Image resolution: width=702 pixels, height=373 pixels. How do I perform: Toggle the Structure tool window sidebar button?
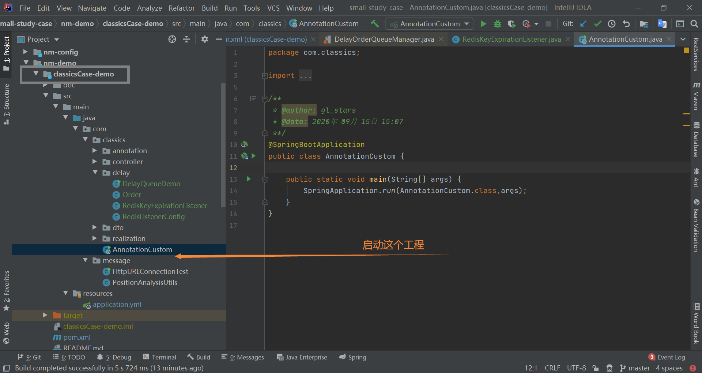pyautogui.click(x=6, y=104)
